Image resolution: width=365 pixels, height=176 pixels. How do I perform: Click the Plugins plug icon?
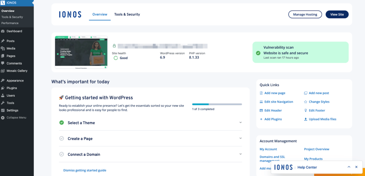point(3,88)
